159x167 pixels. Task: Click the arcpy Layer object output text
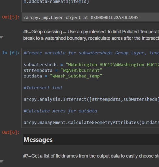click(x=81, y=18)
